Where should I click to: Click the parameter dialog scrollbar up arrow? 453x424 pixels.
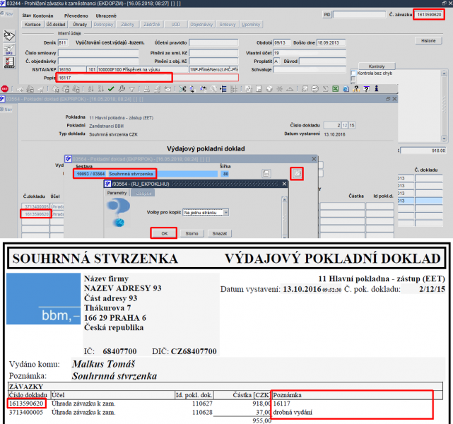click(x=285, y=199)
